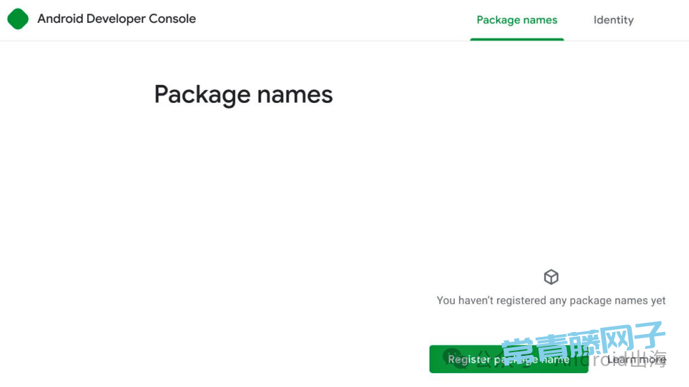
Task: Click the word Android in the header title
Action: (x=60, y=19)
